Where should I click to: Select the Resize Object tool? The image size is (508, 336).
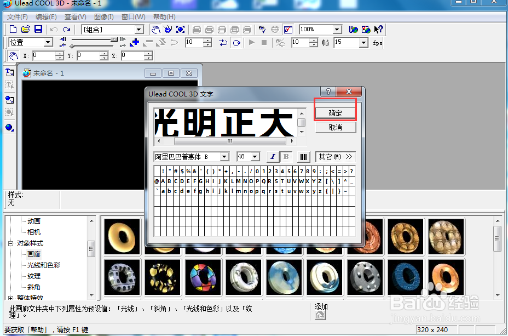point(181,30)
